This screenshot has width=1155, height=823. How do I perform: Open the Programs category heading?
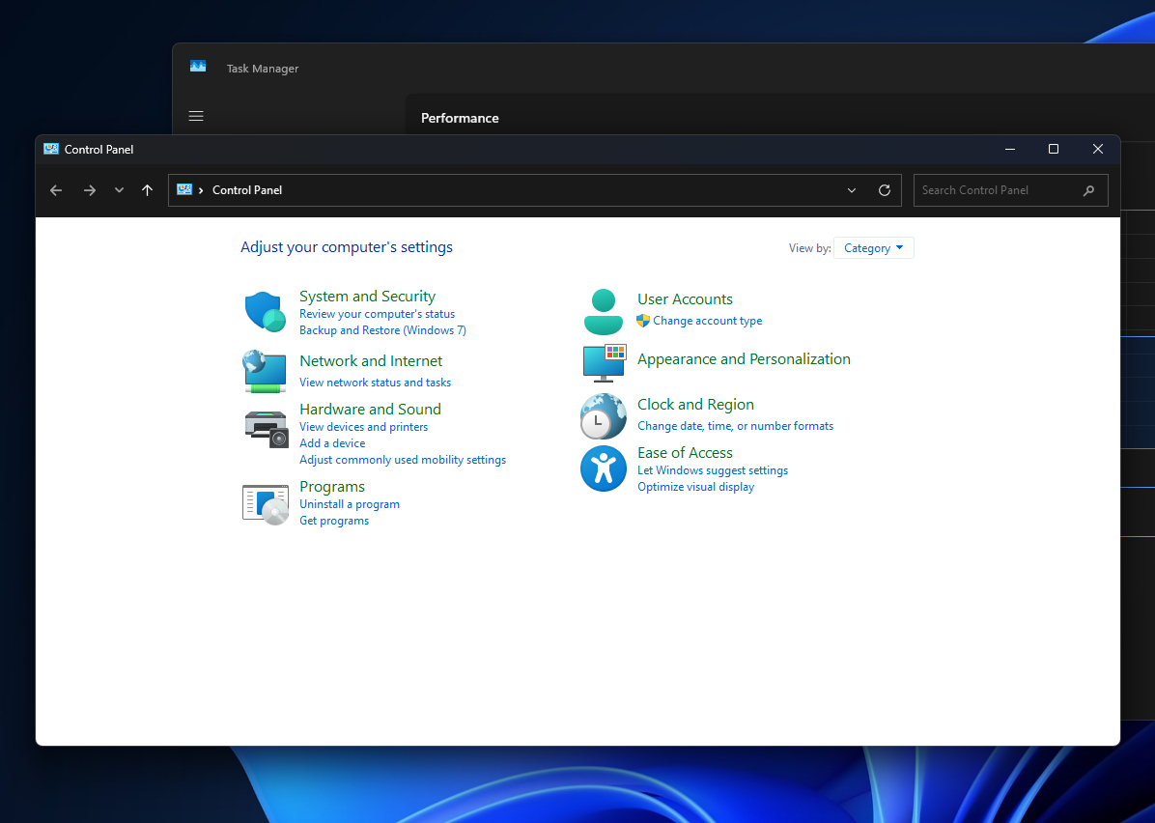coord(332,486)
